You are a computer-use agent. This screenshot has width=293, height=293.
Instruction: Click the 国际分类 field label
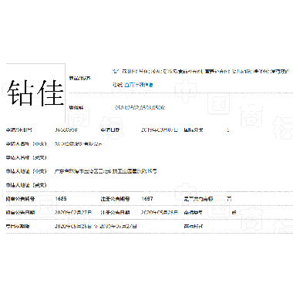[x=194, y=130]
